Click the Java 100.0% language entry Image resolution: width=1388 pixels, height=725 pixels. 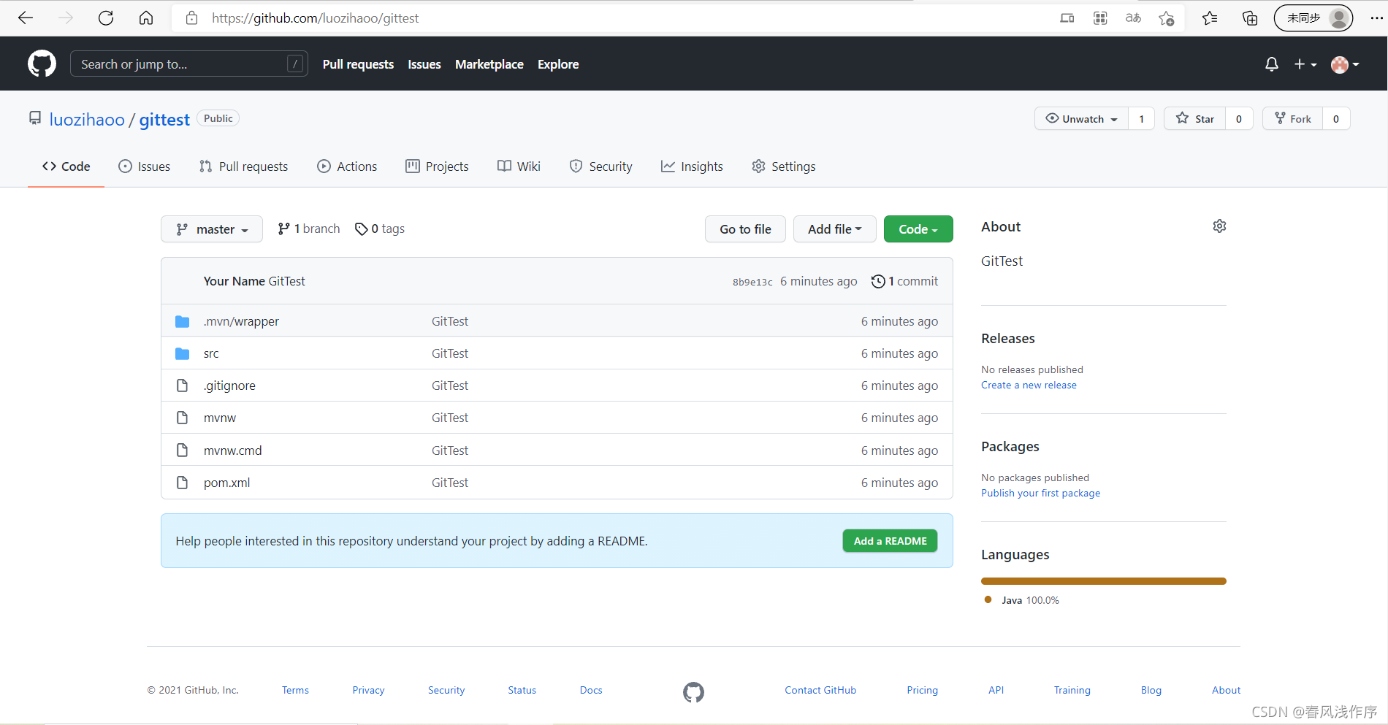coord(1022,600)
